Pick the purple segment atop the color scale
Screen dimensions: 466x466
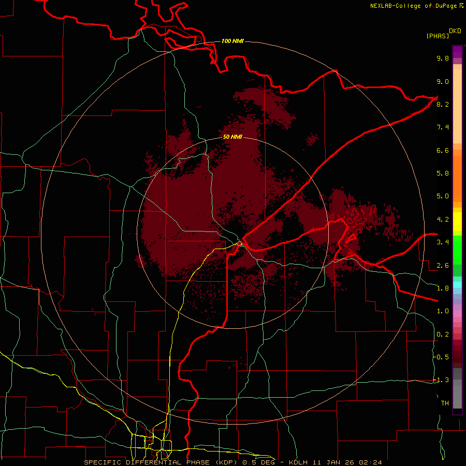pos(457,52)
